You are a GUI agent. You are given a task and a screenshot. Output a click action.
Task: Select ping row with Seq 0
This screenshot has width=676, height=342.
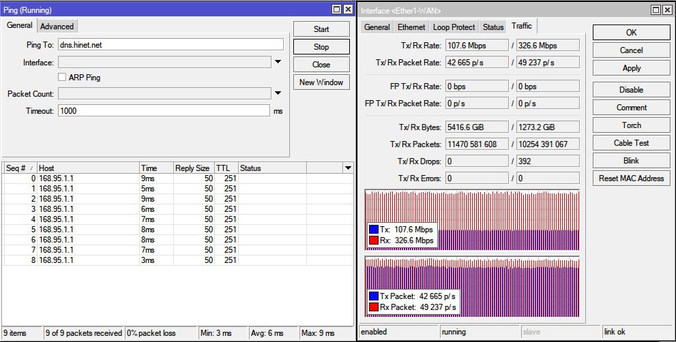pyautogui.click(x=177, y=178)
